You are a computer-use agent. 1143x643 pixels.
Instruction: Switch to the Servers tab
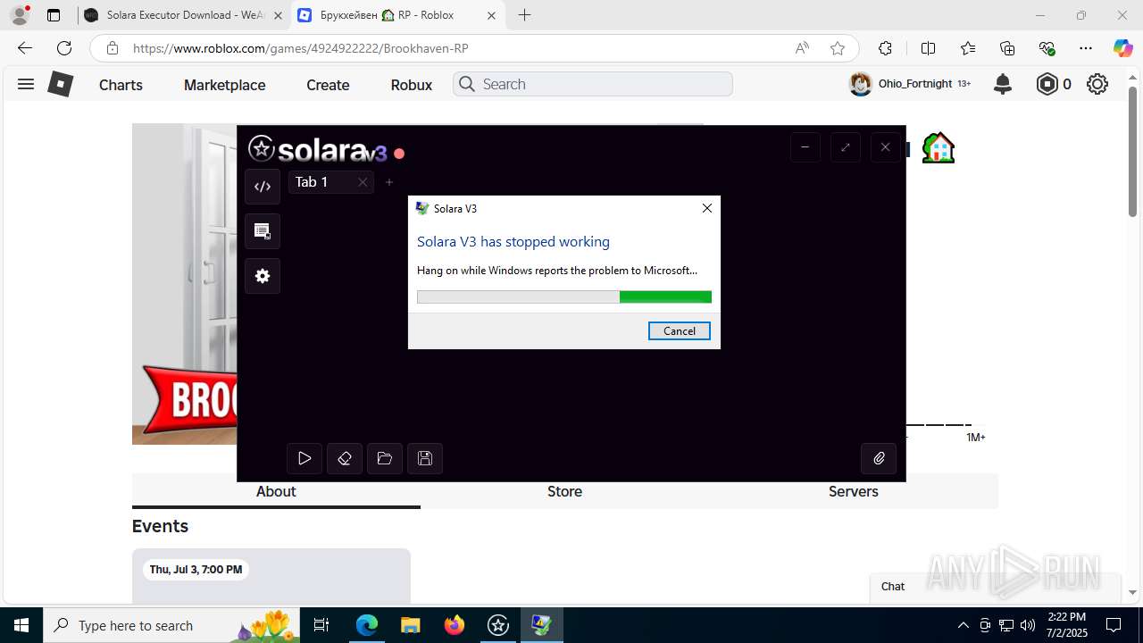(x=854, y=491)
